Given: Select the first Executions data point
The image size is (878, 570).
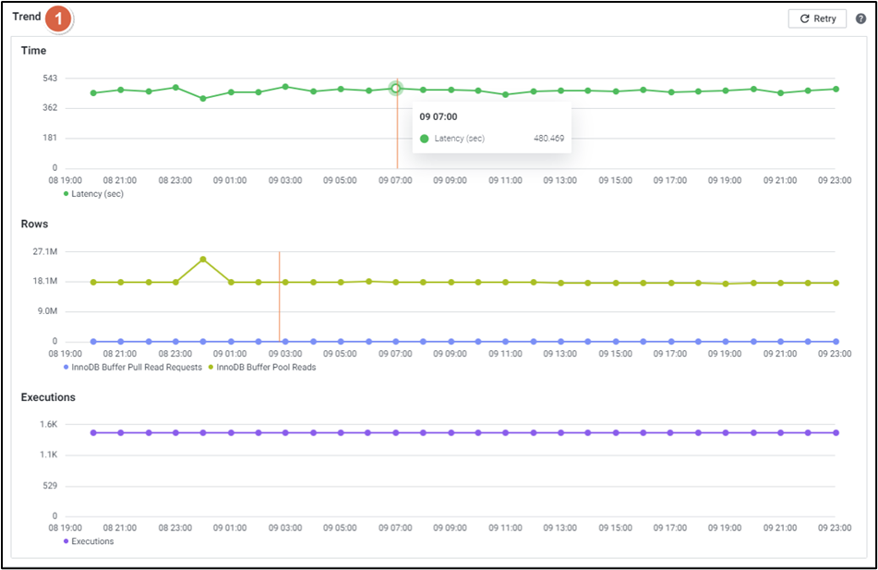Looking at the screenshot, I should pyautogui.click(x=93, y=432).
